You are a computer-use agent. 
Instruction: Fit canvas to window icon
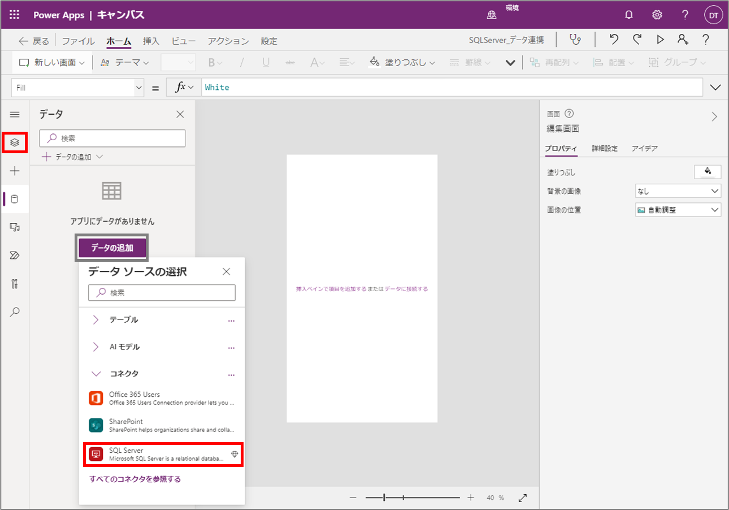523,498
